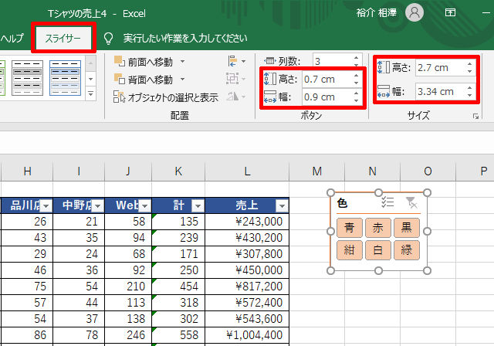494x346 pixels.
Task: Increase size 幅 with up arrow
Action: point(470,88)
